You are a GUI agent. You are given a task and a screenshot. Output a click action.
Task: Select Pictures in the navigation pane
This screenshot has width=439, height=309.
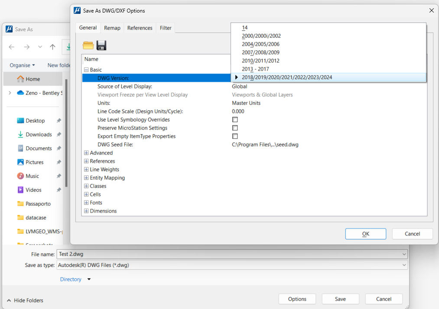34,162
